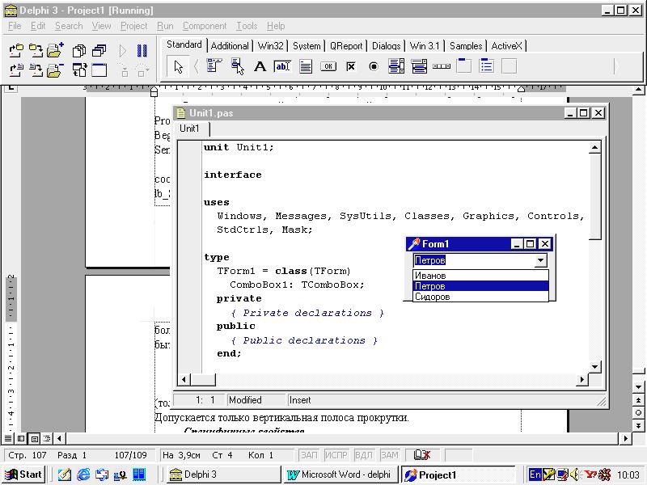Click the Select Form From List icon
Image resolution: width=647 pixels, height=485 pixels.
tap(99, 50)
